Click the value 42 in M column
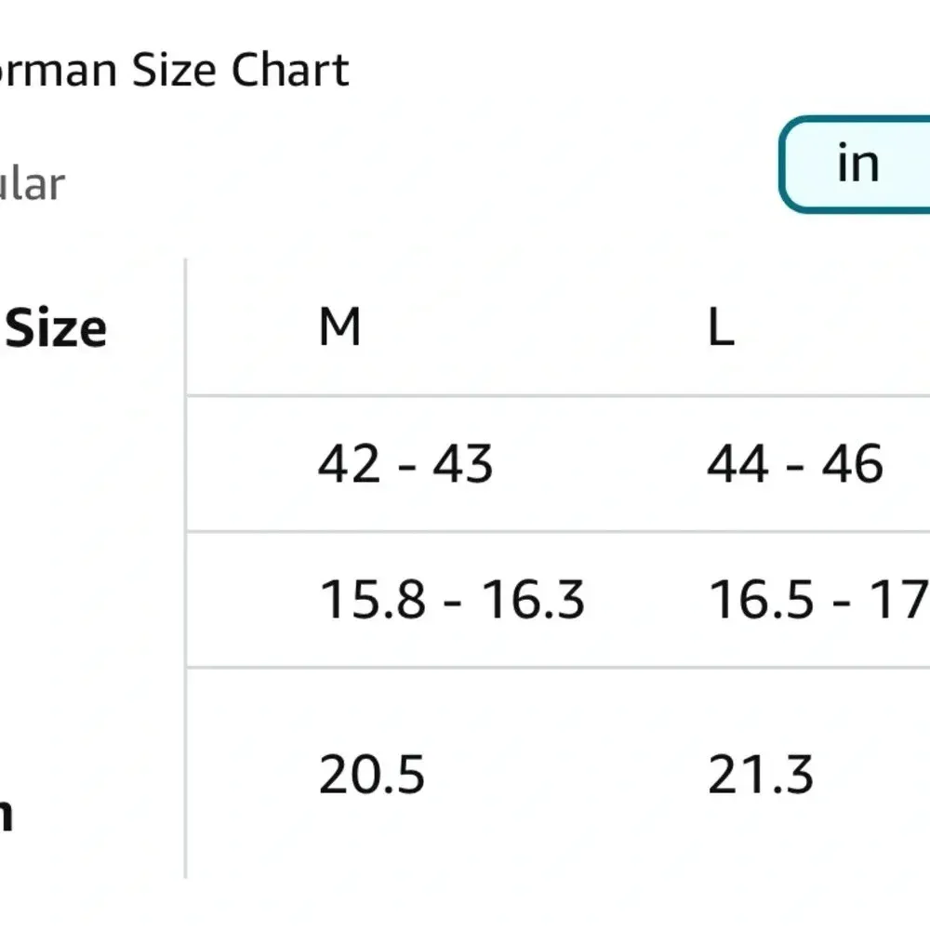This screenshot has height=930, width=930. (x=348, y=463)
